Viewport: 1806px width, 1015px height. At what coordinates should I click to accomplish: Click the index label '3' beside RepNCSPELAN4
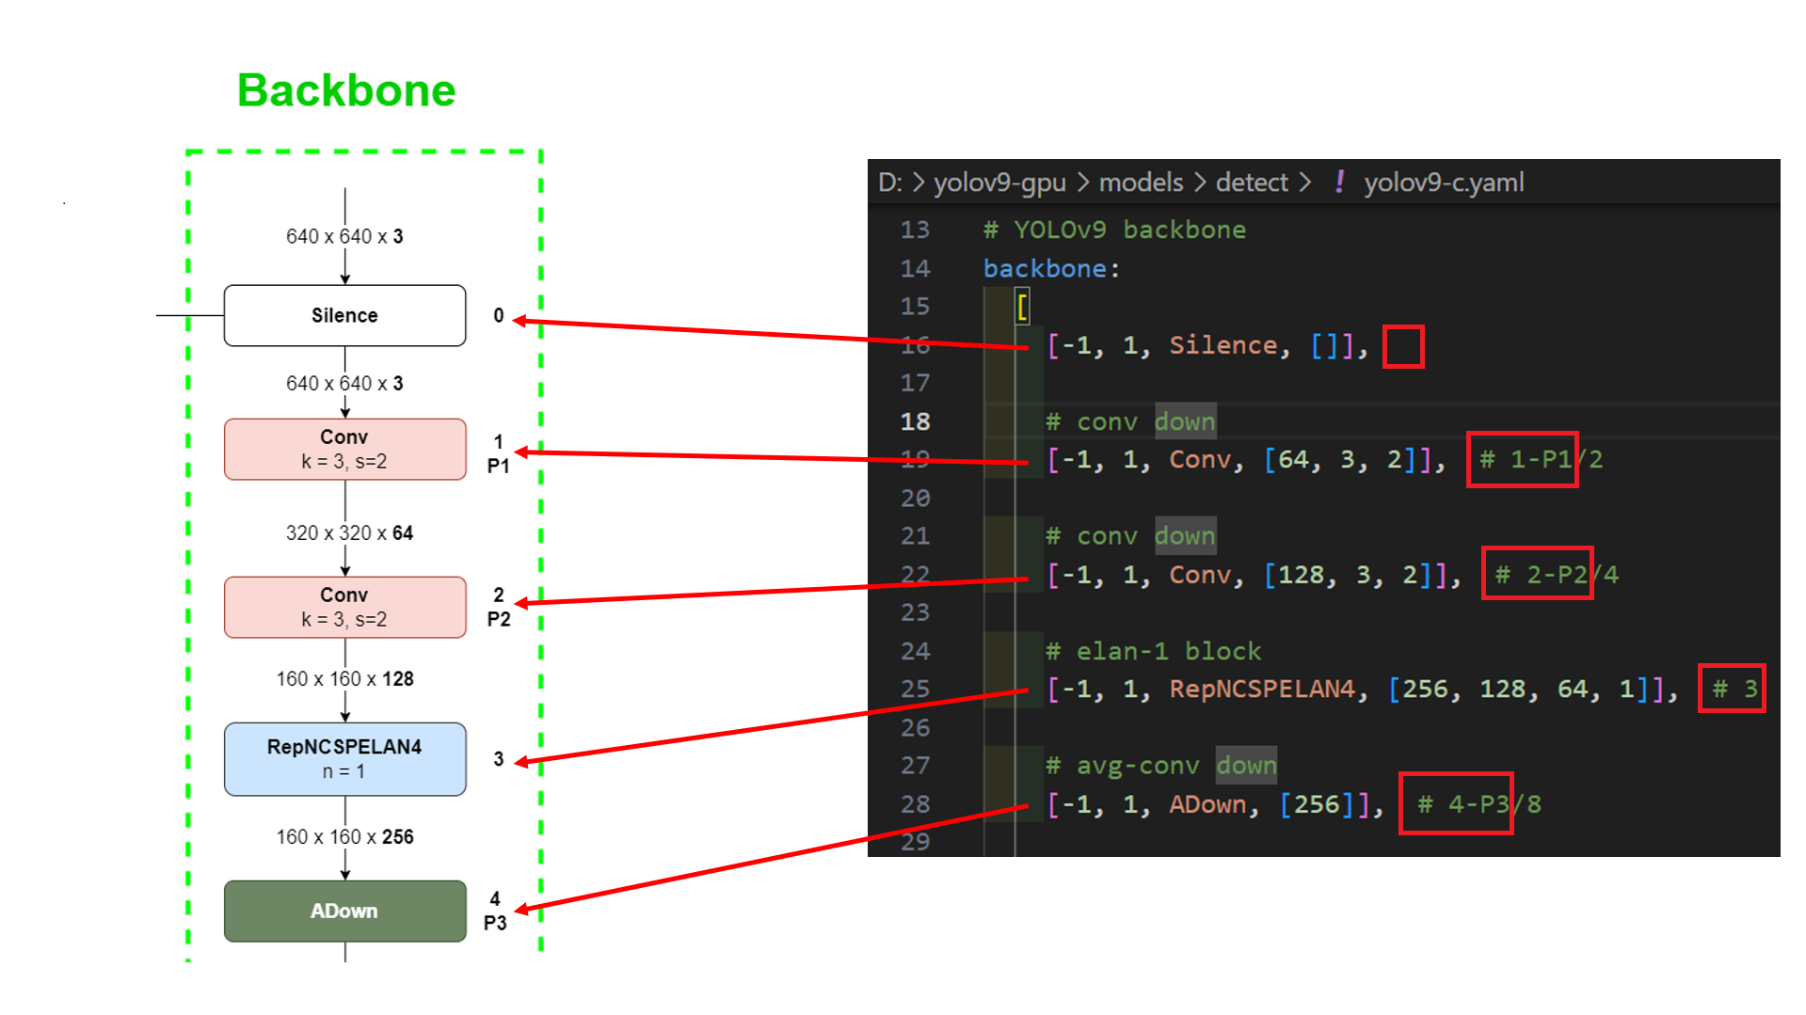499,759
